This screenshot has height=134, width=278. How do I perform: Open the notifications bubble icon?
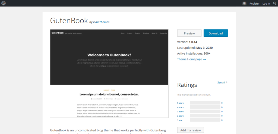click(x=245, y=4)
